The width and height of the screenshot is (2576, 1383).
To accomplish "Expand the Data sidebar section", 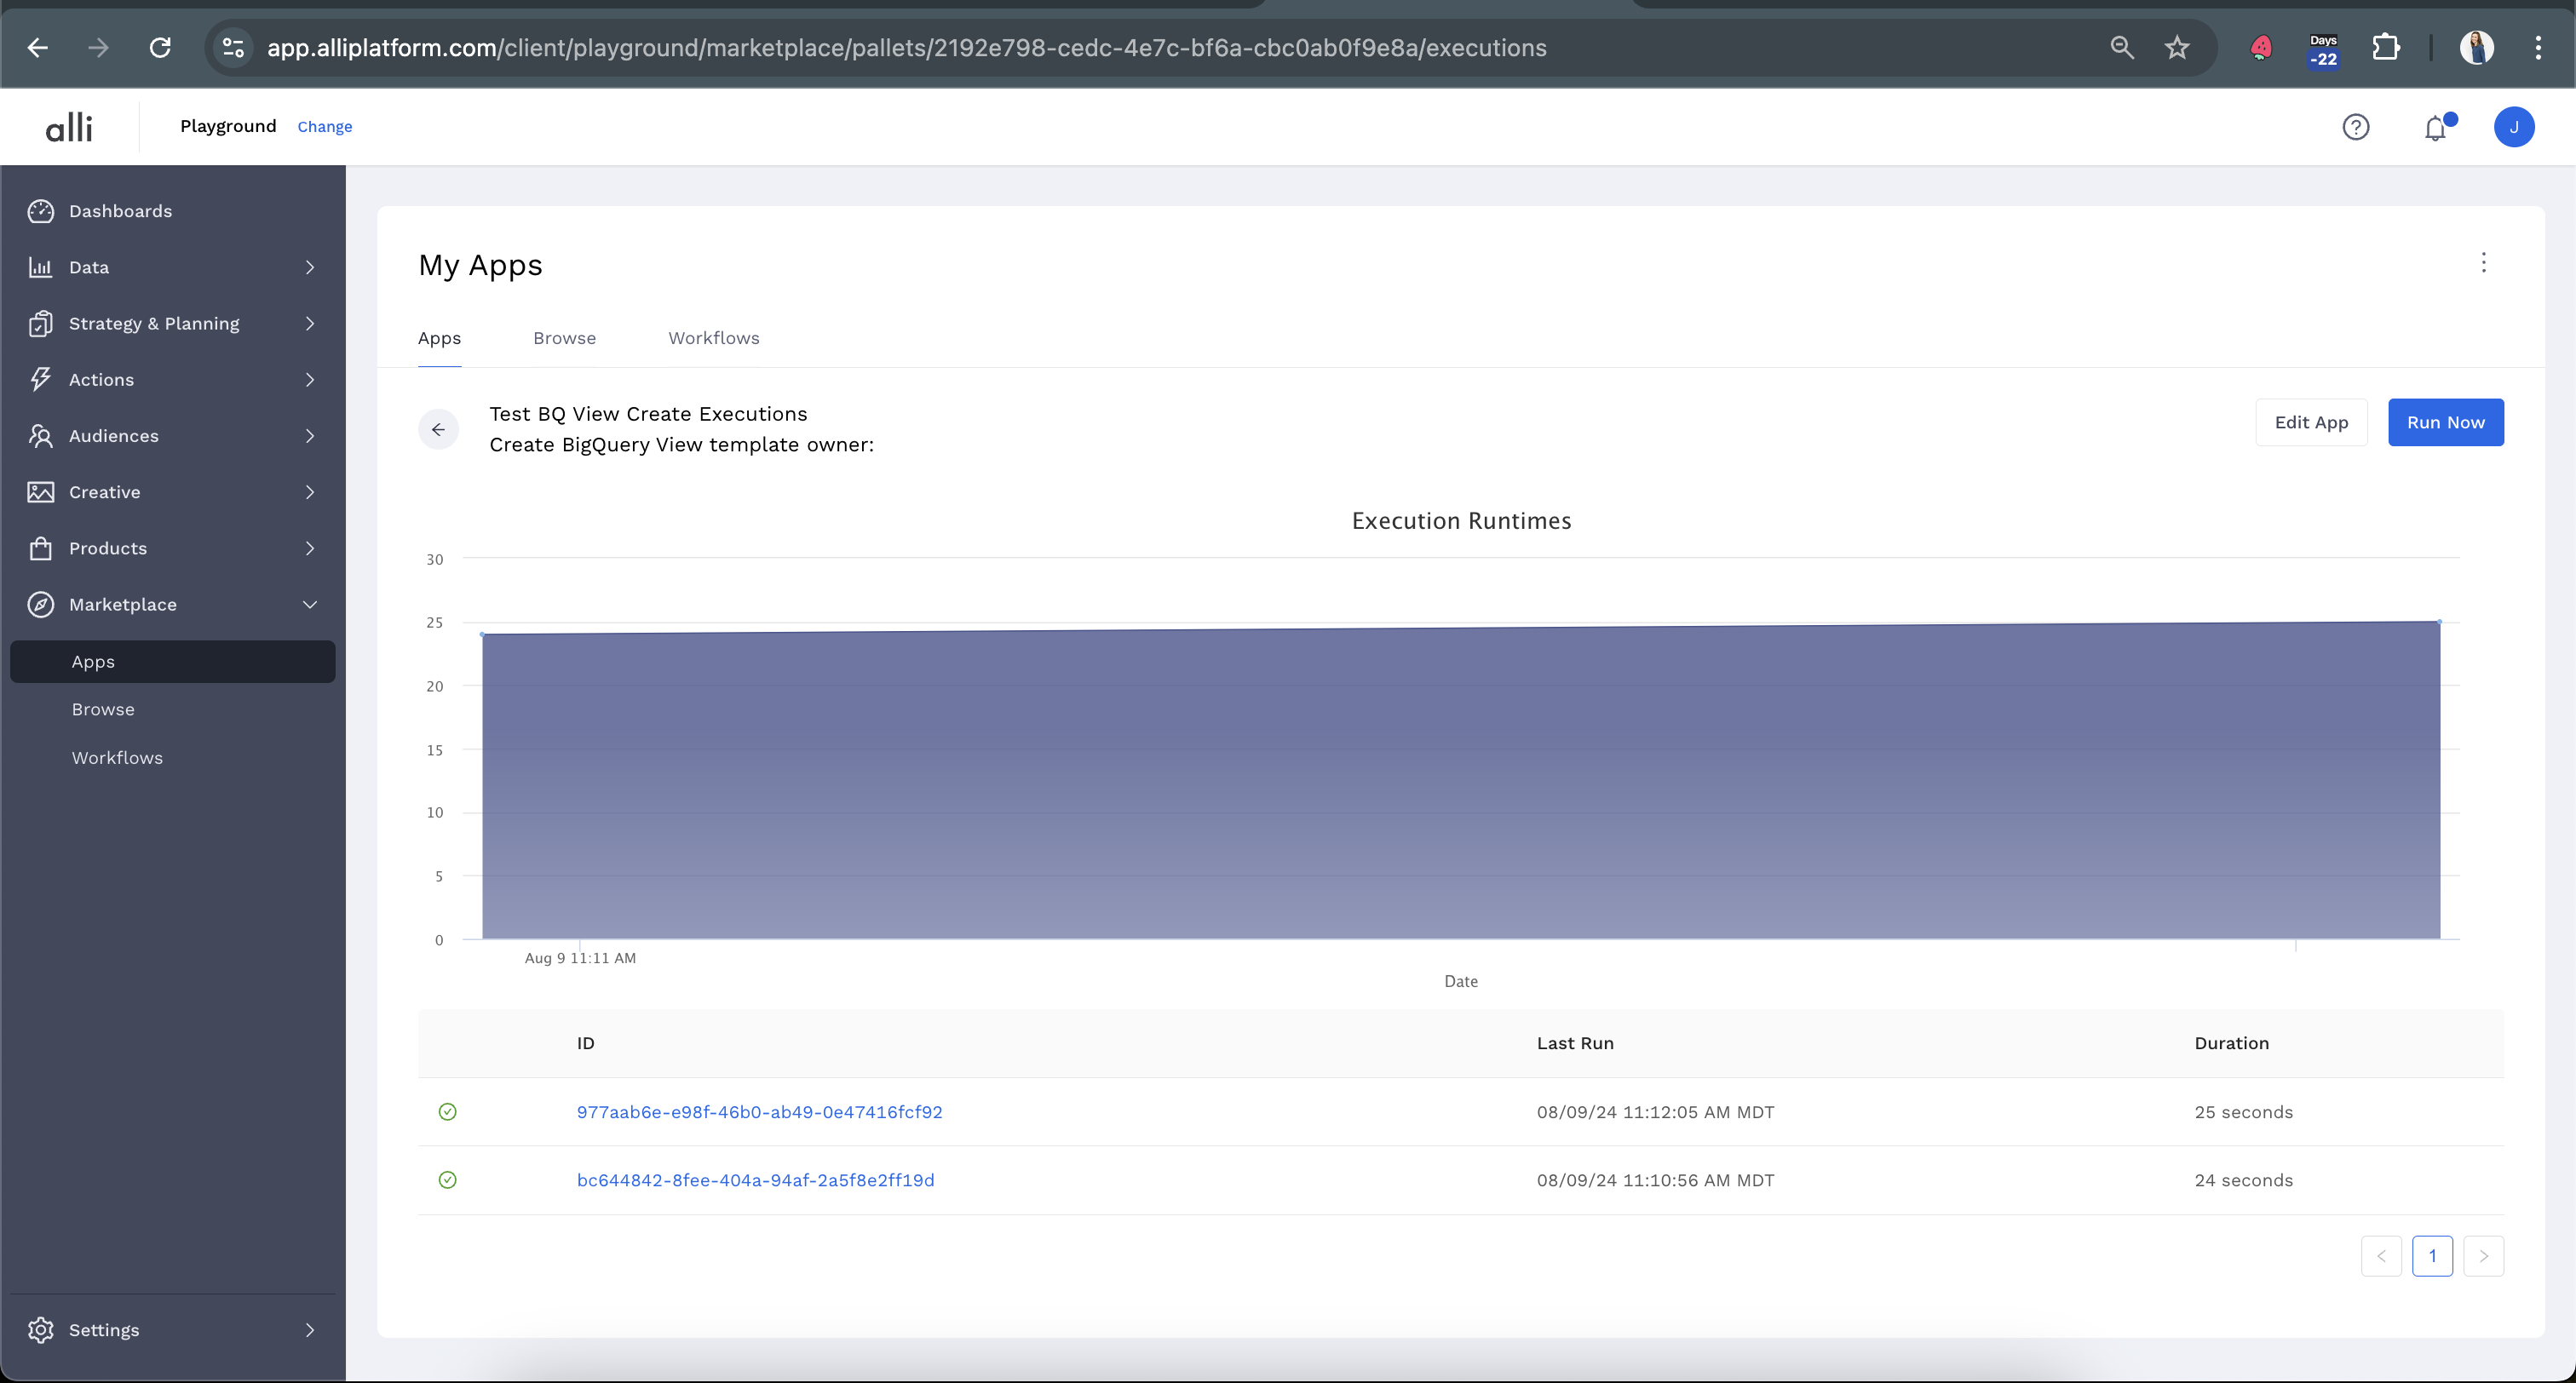I will click(309, 267).
